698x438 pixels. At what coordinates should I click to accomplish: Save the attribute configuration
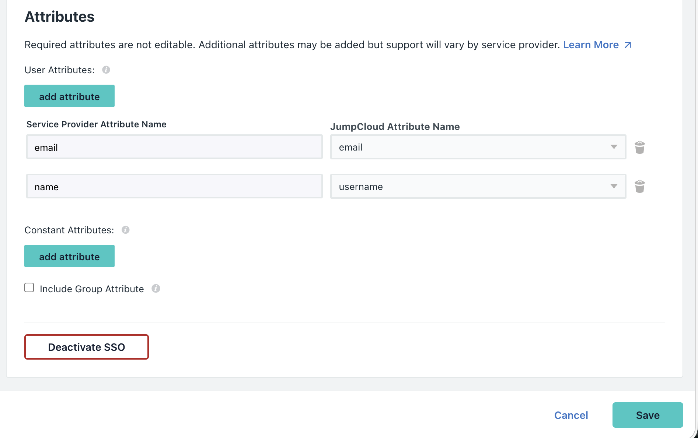point(648,415)
